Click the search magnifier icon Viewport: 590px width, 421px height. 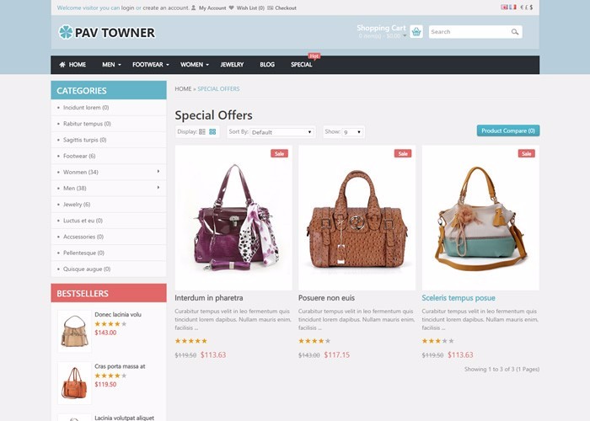(515, 32)
